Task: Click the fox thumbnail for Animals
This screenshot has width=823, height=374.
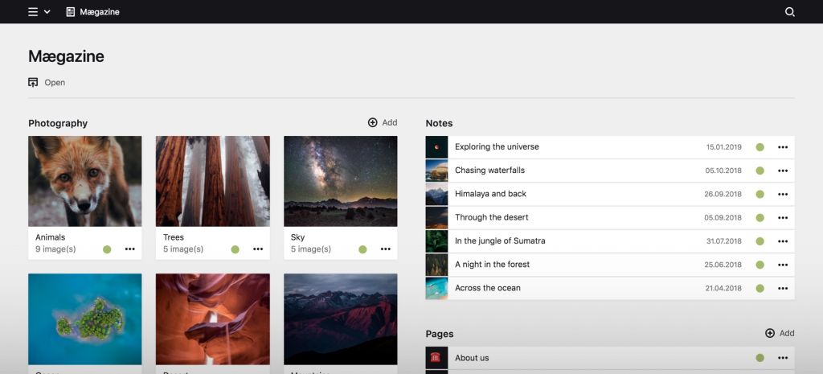Action: coord(85,181)
